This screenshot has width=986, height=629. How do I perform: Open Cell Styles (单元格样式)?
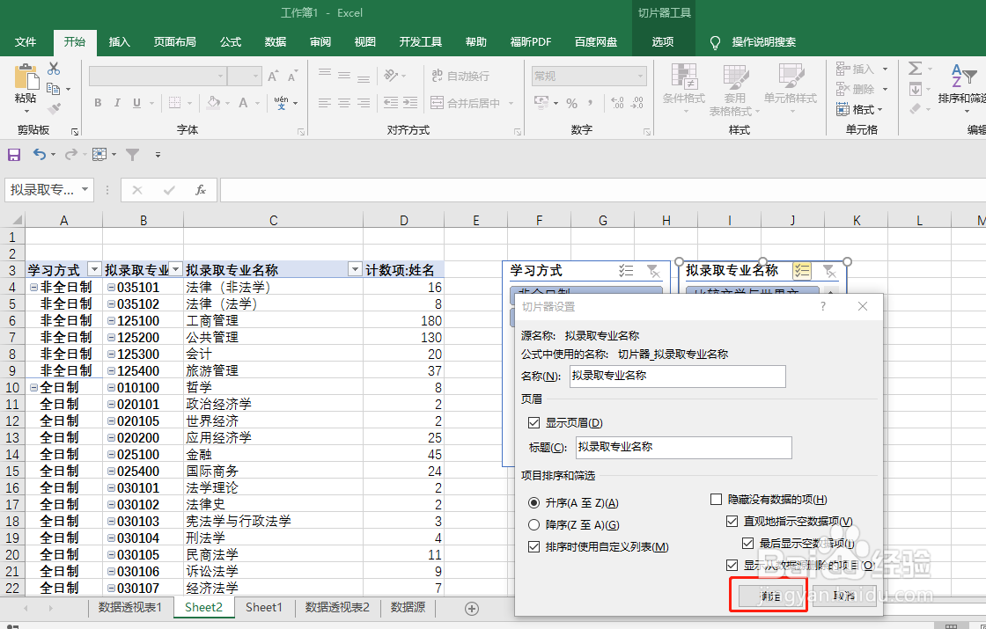click(791, 88)
